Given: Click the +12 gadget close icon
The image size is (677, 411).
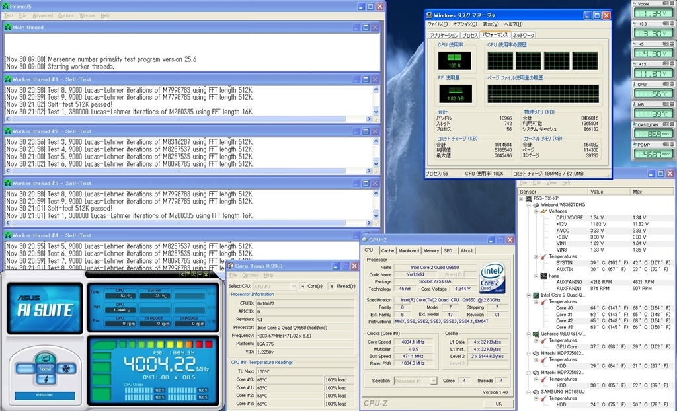Looking at the screenshot, I should click(672, 64).
